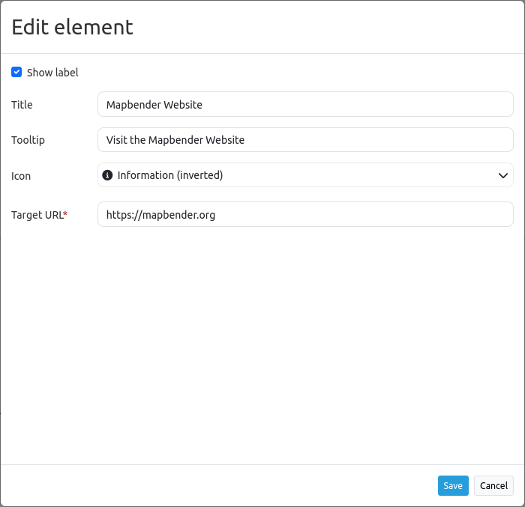This screenshot has height=507, width=525.
Task: Click the 'Visit the Mapbender Website' tooltip text
Action: coord(175,140)
